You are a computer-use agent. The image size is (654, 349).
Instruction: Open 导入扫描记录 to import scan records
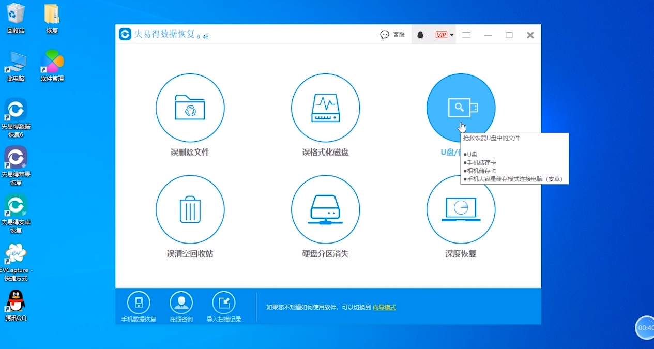[223, 301]
